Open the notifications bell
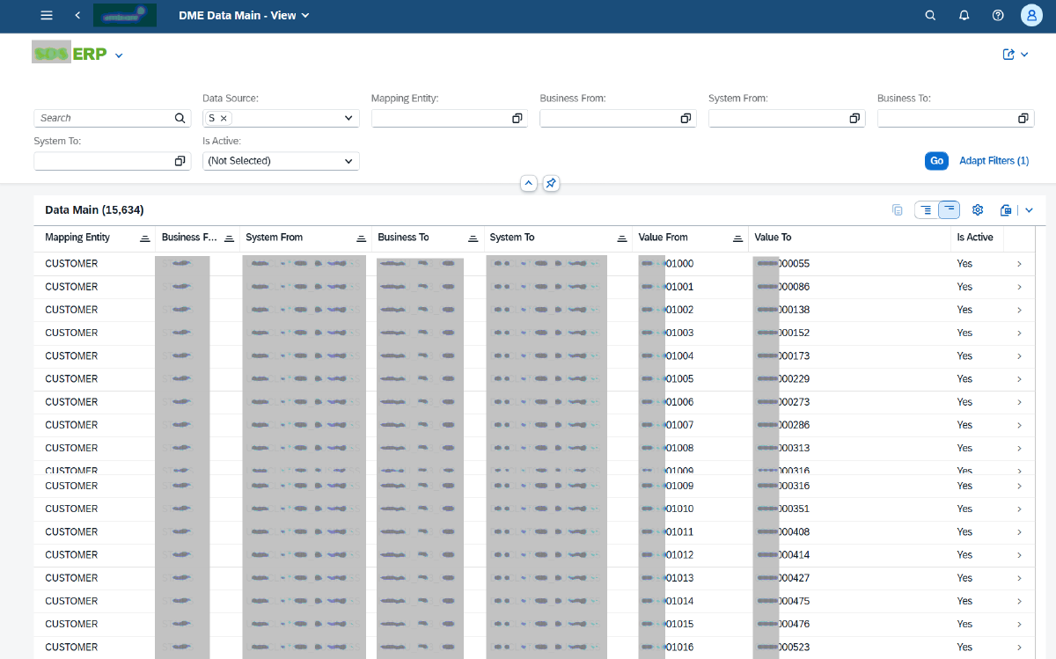Screen dimensions: 1056x659 coord(964,16)
